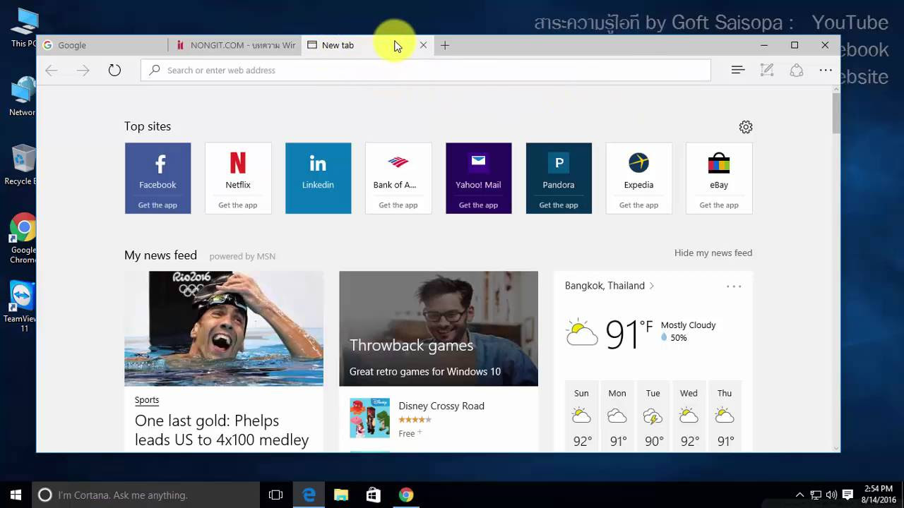Open the Hub (favorites, history) icon
Screen dimensions: 904x508
738,70
